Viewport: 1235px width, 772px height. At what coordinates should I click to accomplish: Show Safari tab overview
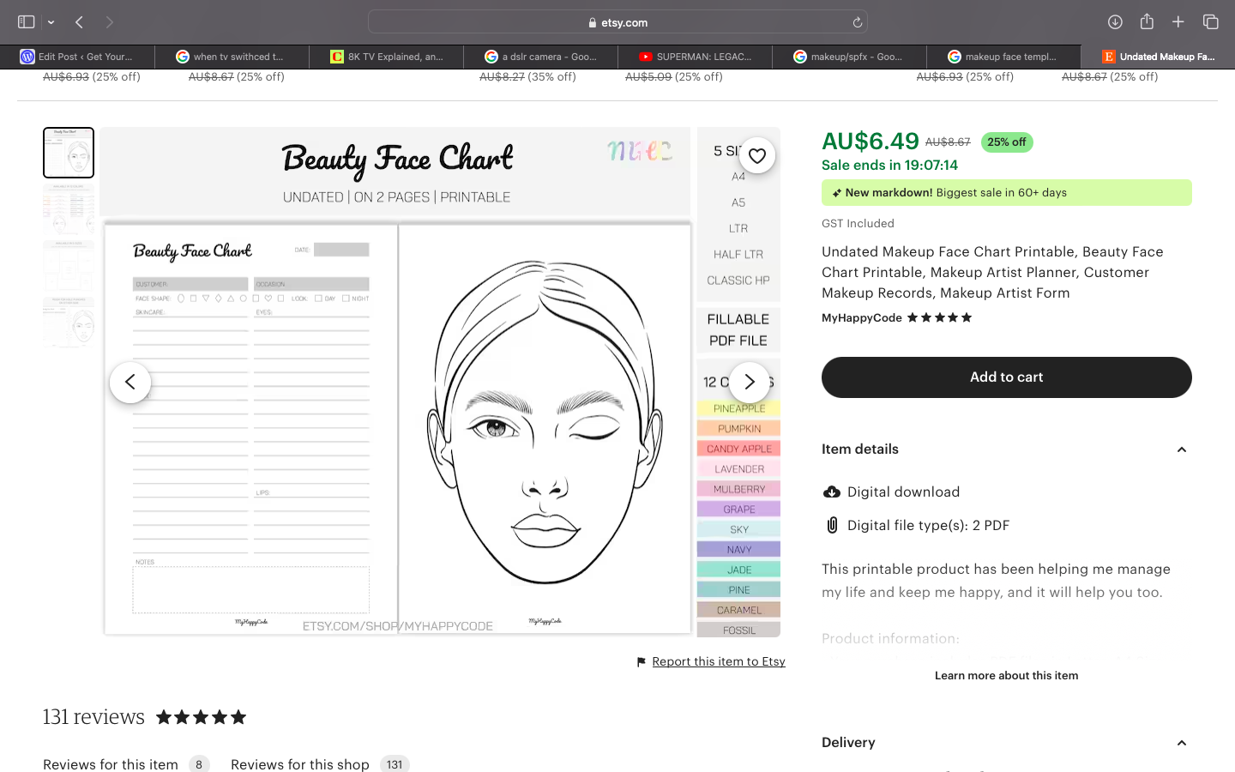tap(1210, 22)
